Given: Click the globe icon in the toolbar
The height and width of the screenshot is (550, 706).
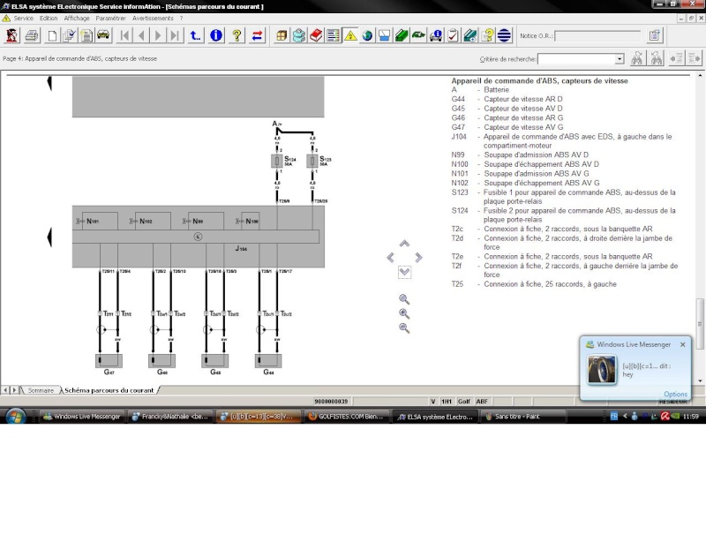Looking at the screenshot, I should pyautogui.click(x=367, y=35).
